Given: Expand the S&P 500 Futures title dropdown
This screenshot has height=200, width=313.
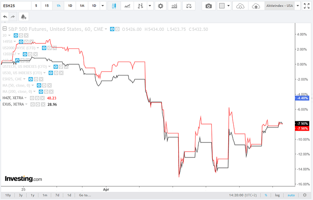Looking at the screenshot, I should pyautogui.click(x=106, y=29).
